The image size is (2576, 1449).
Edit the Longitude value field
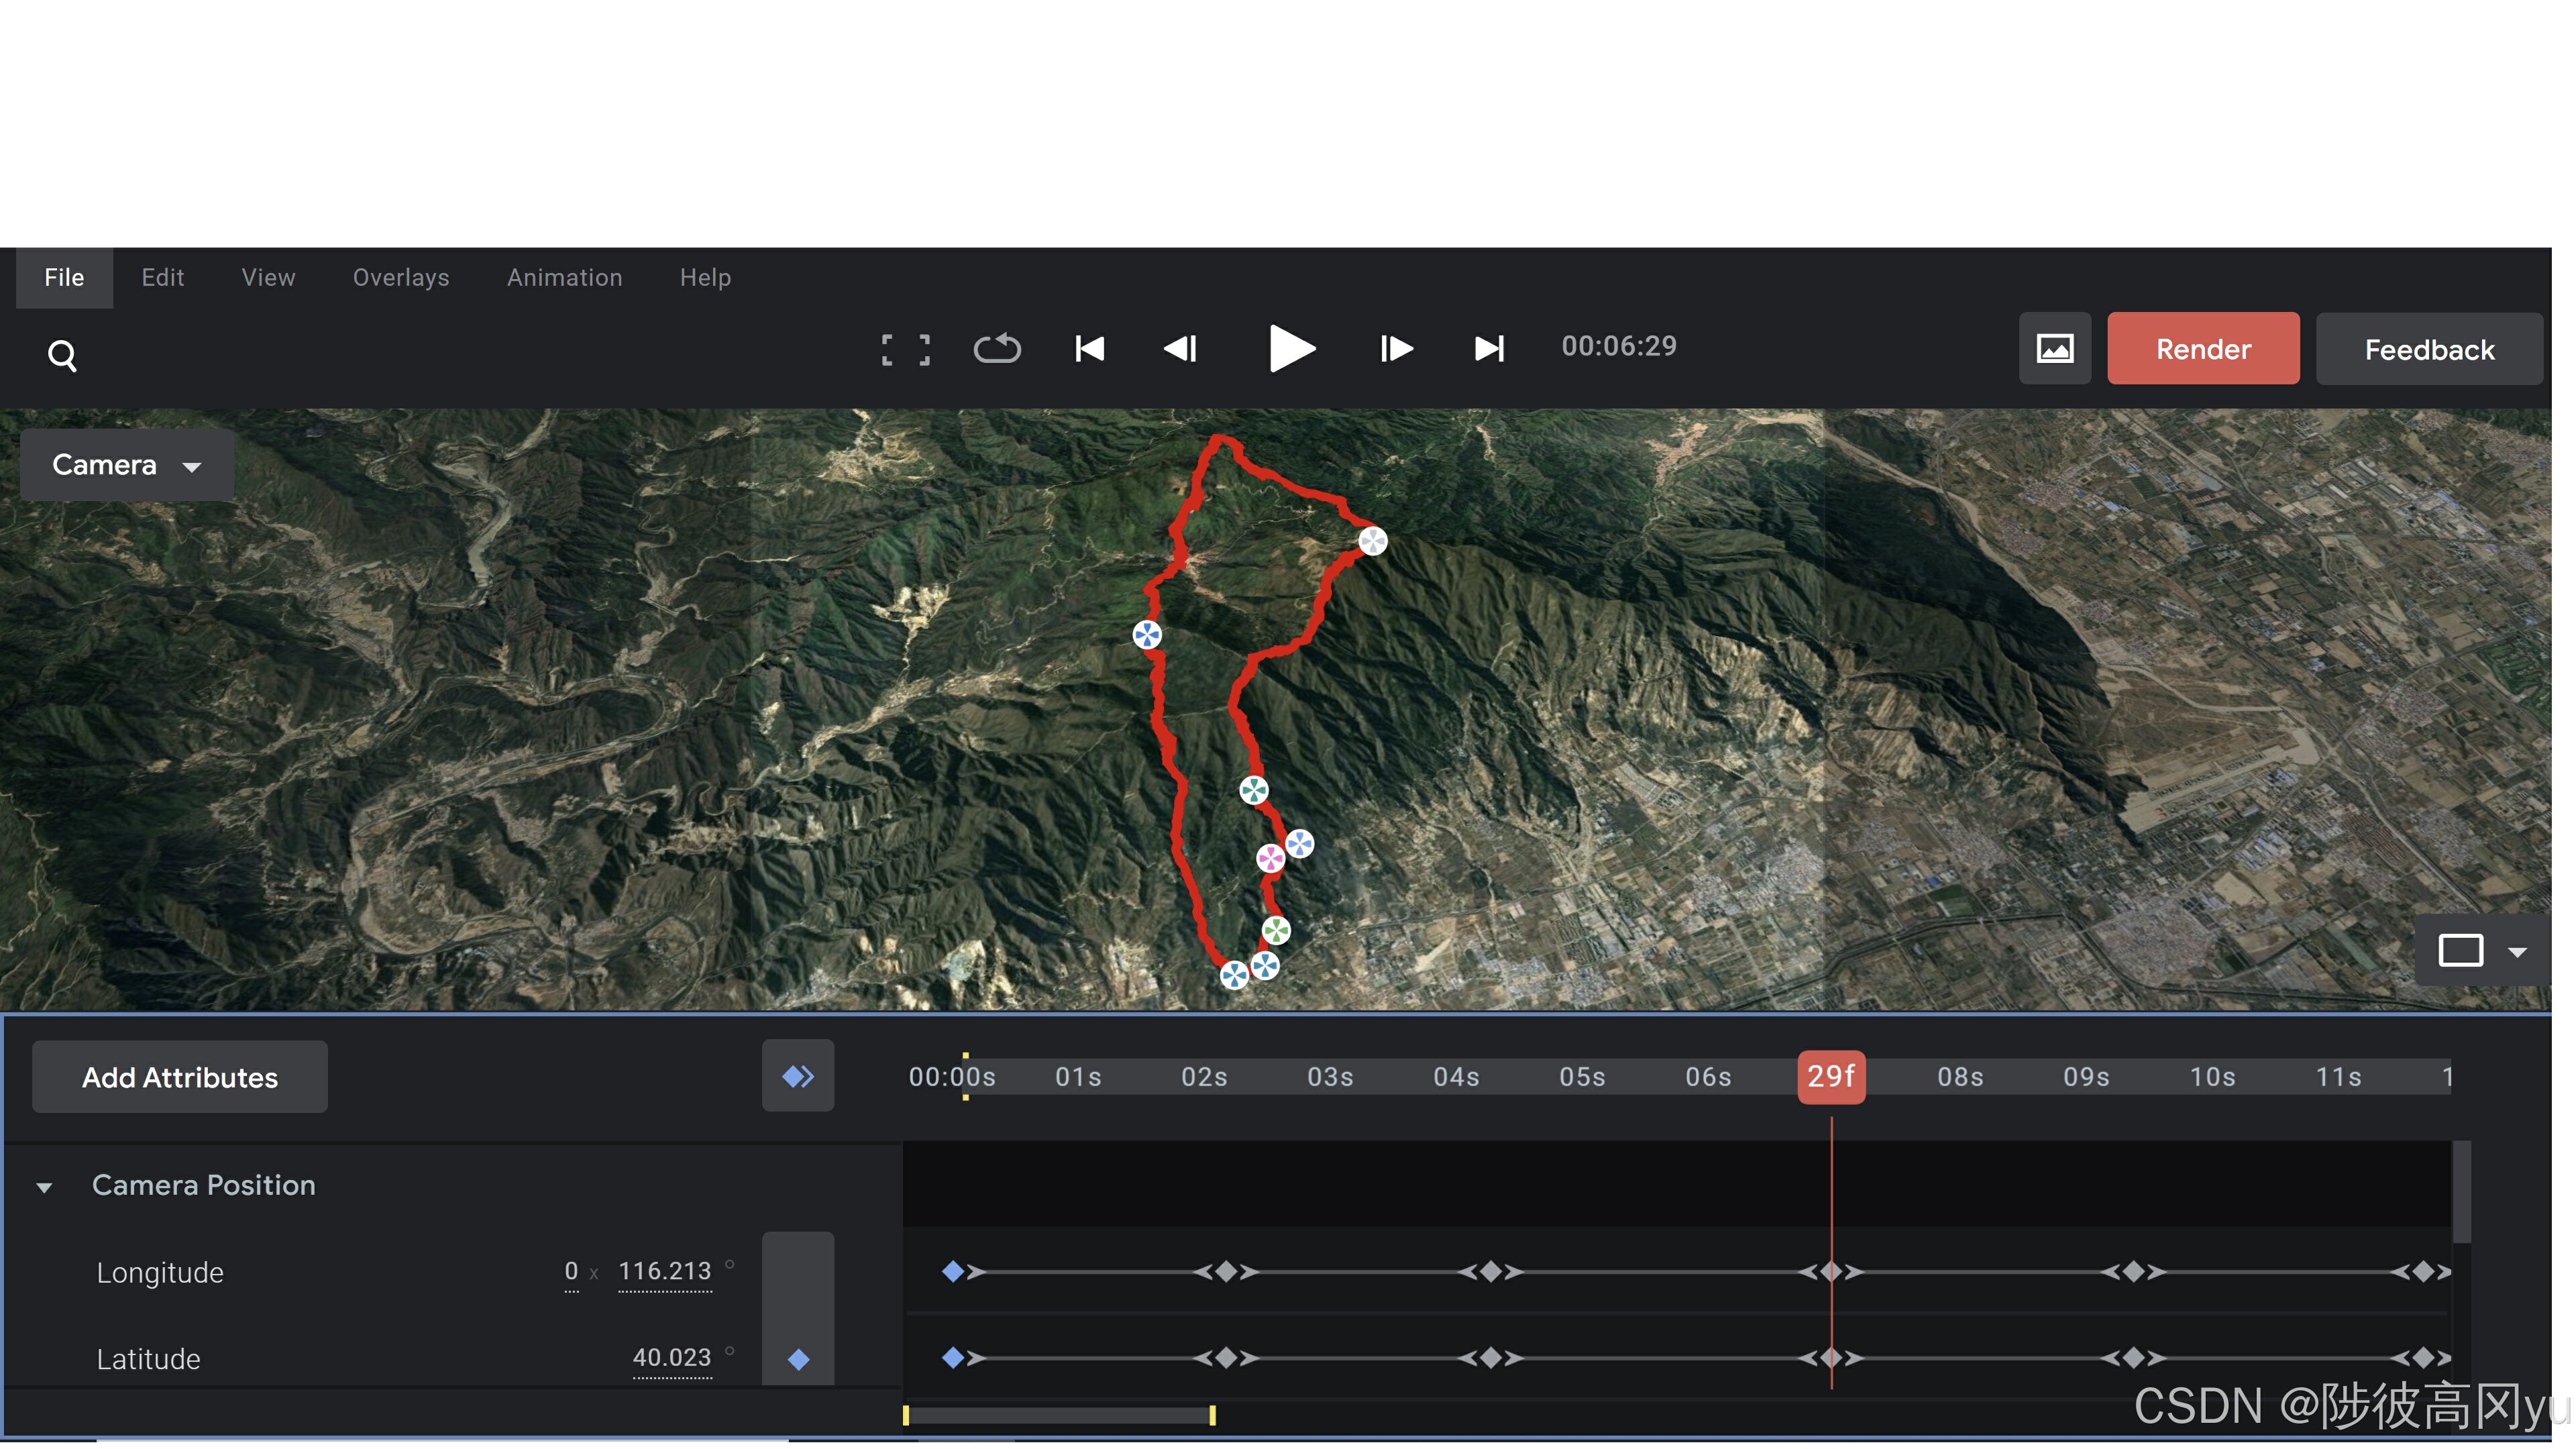(x=664, y=1271)
